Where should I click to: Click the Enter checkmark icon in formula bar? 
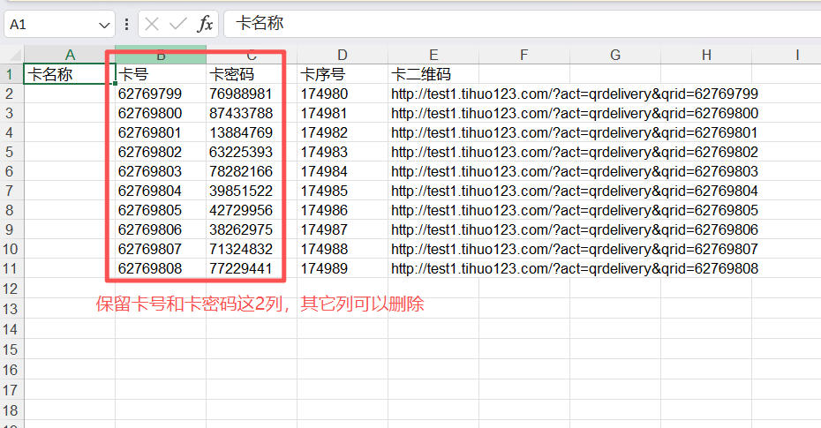178,24
